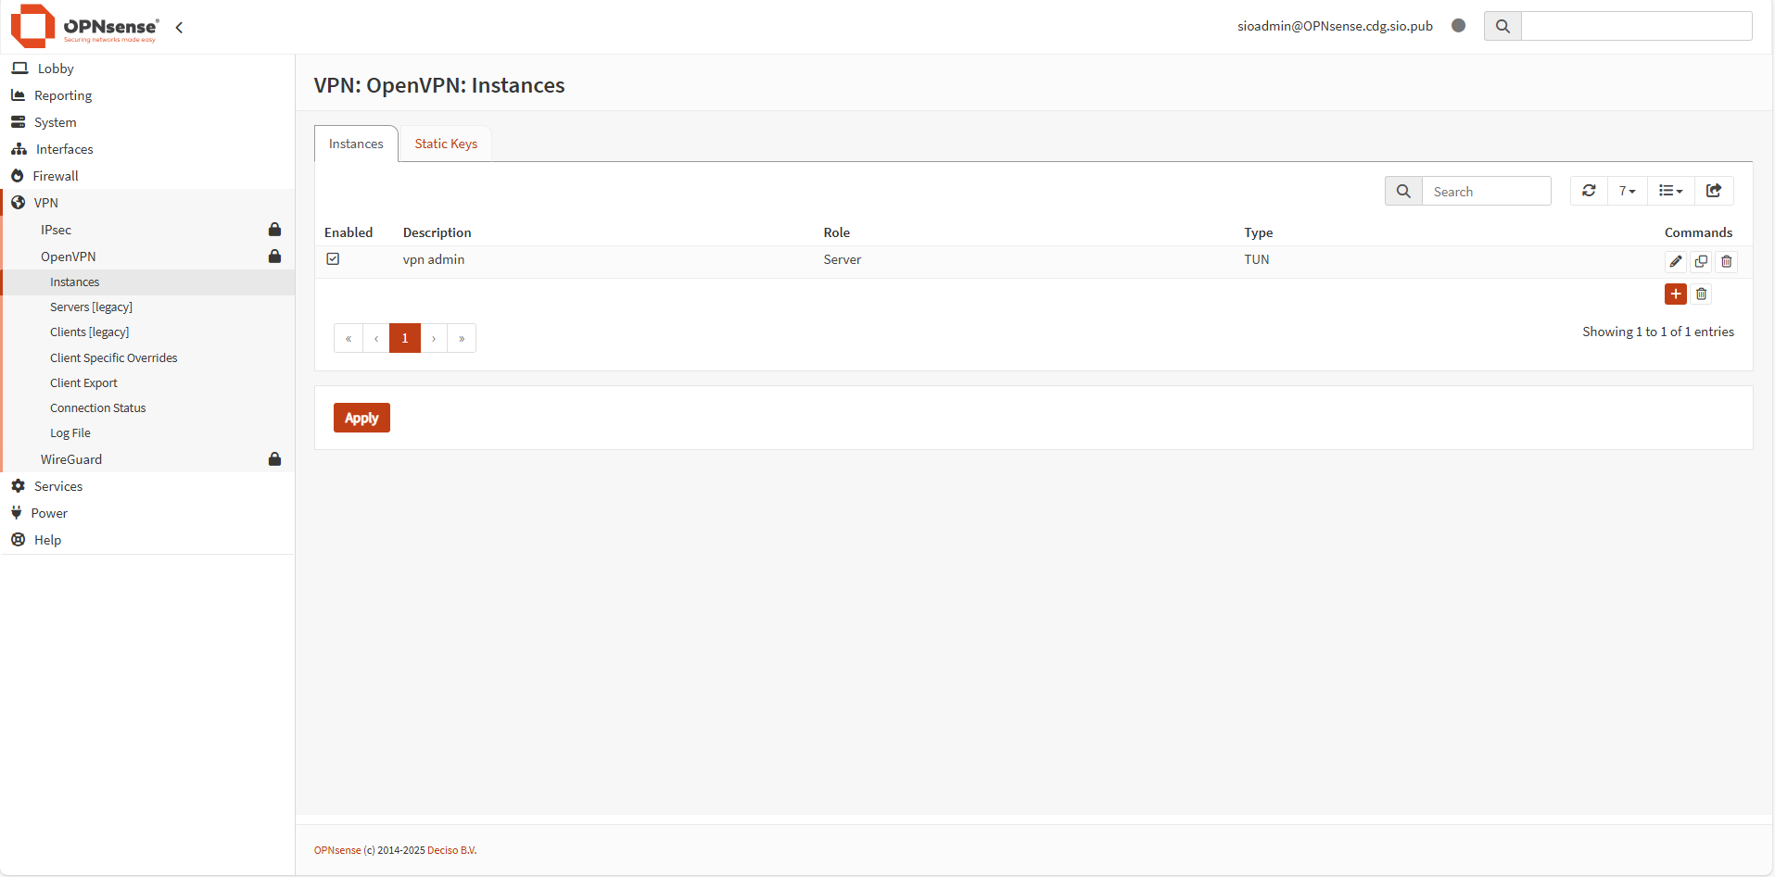This screenshot has height=877, width=1775.
Task: Open the search magnifier above the grid
Action: coord(1402,190)
